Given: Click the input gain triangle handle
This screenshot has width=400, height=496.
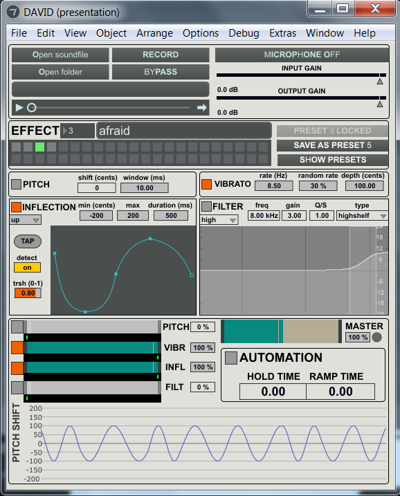Looking at the screenshot, I should [x=380, y=82].
